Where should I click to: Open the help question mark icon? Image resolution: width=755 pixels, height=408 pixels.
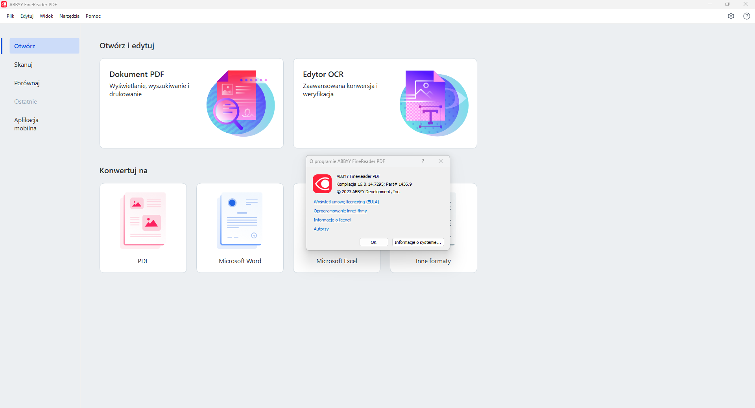tap(746, 16)
